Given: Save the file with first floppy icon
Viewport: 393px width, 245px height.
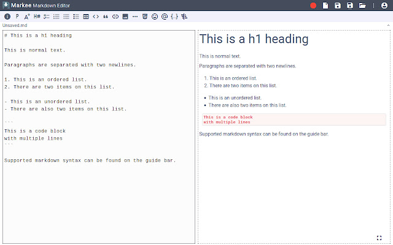Looking at the screenshot, I should click(x=338, y=6).
